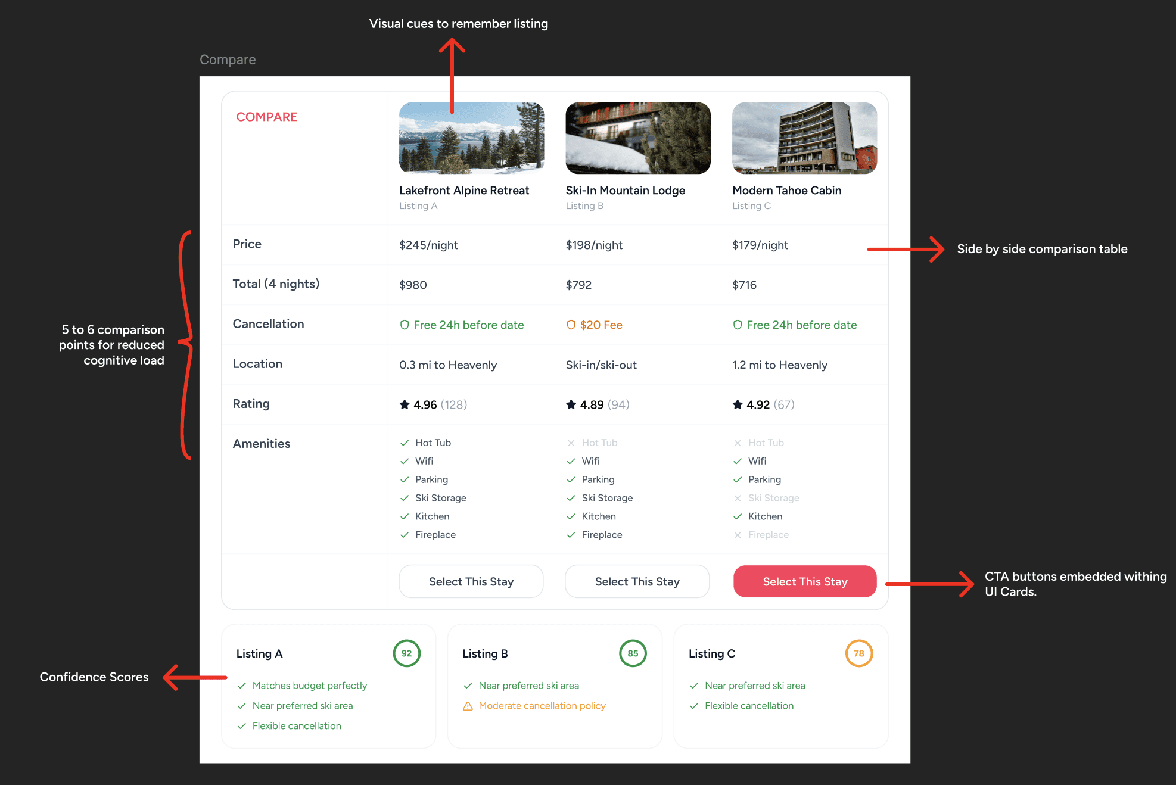Click the red COMPARE heading
Image resolution: width=1176 pixels, height=785 pixels.
pyautogui.click(x=266, y=117)
